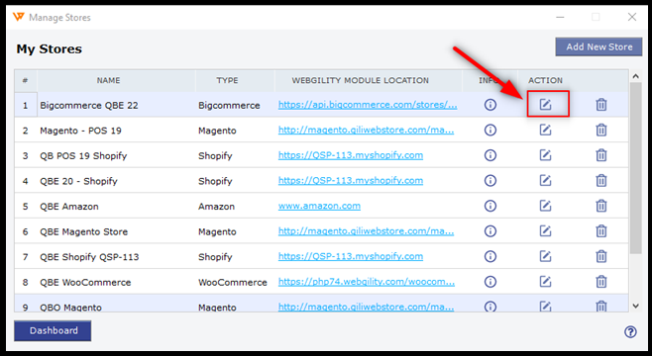Screen dimensions: 652x356
Task: Open QBO Magento module location link
Action: coord(366,307)
